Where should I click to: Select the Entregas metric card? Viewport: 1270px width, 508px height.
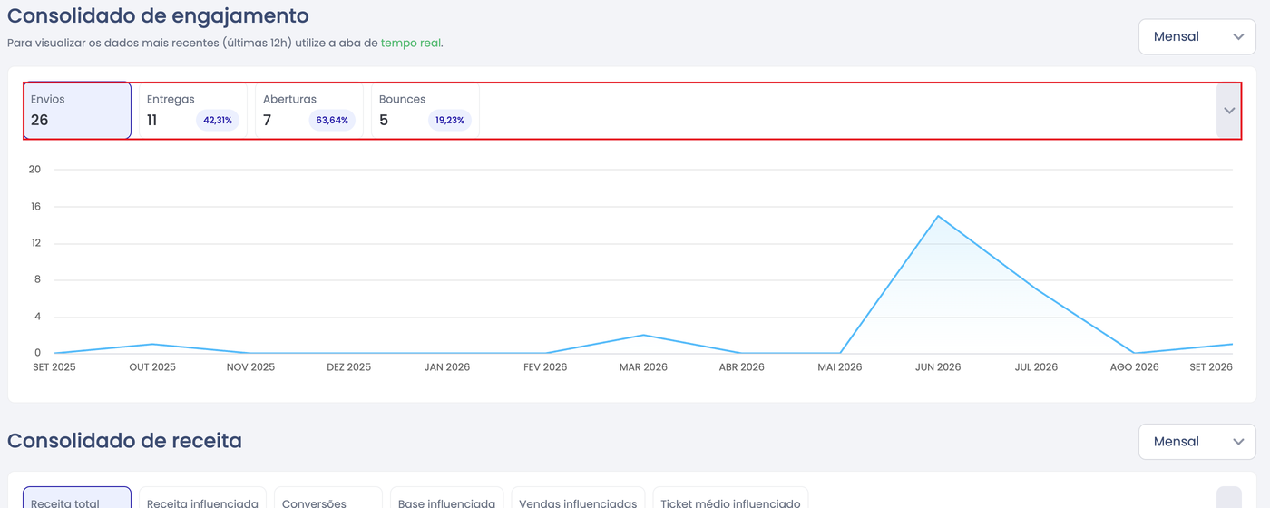193,111
